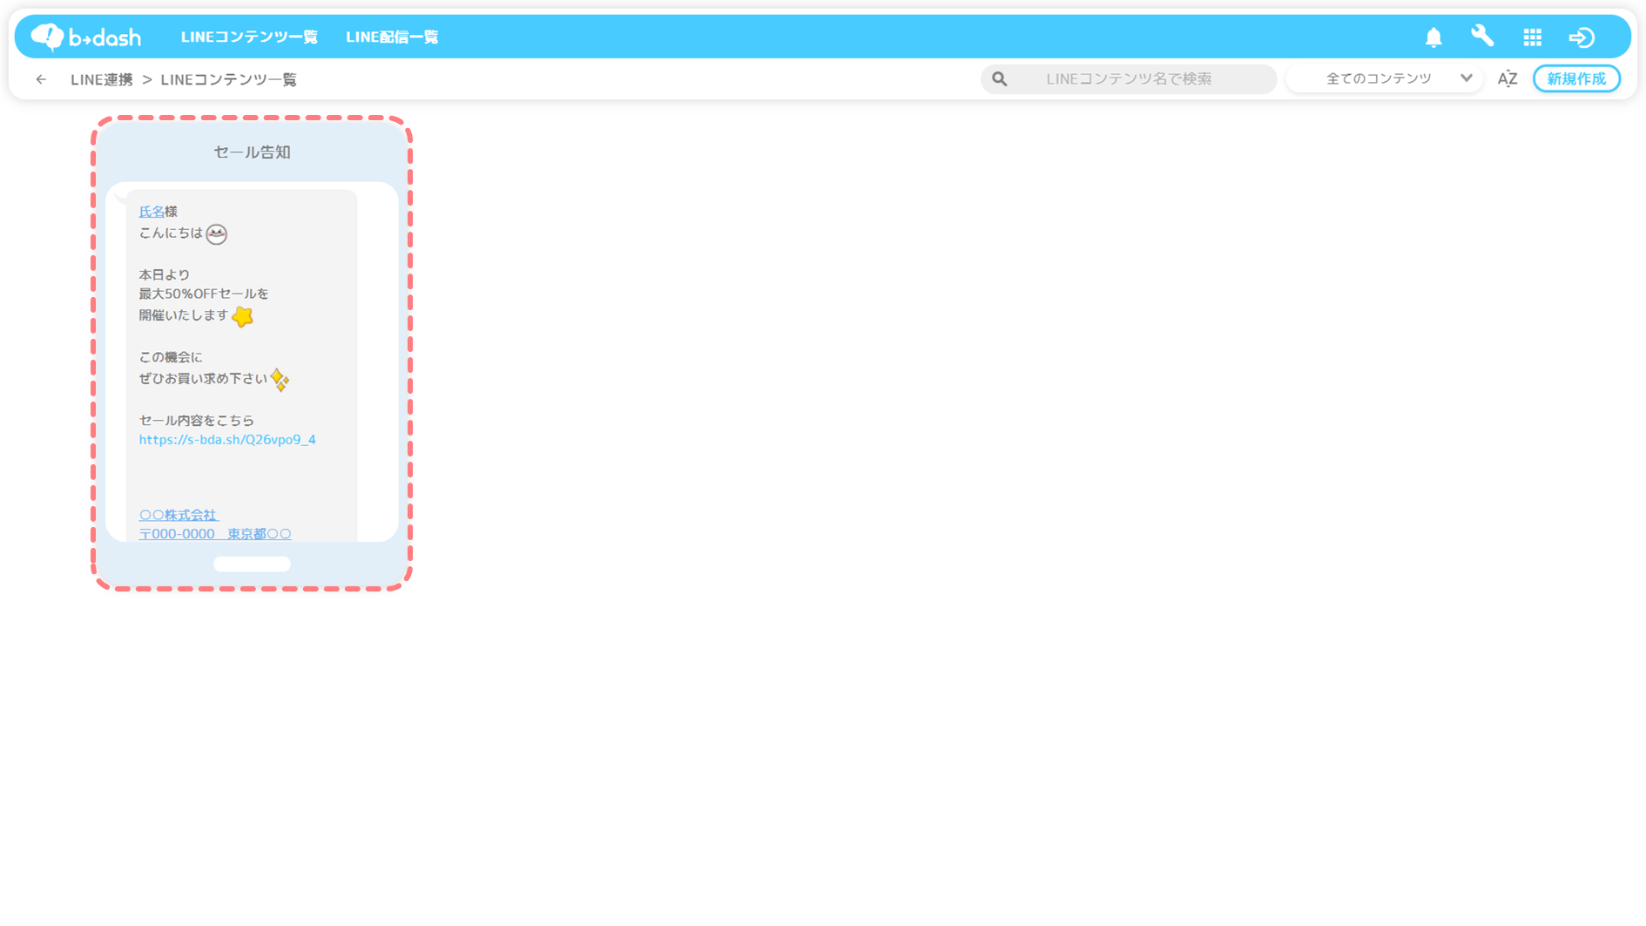Image resolution: width=1646 pixels, height=926 pixels.
Task: Click the セール告知 card title
Action: pos(252,152)
